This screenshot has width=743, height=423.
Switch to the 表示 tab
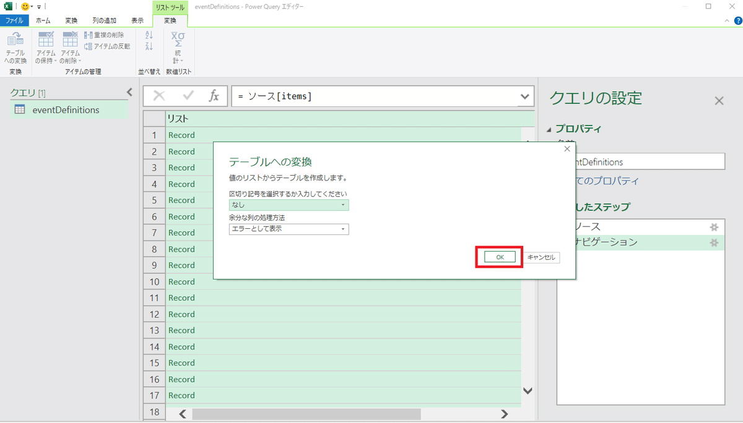tap(137, 20)
